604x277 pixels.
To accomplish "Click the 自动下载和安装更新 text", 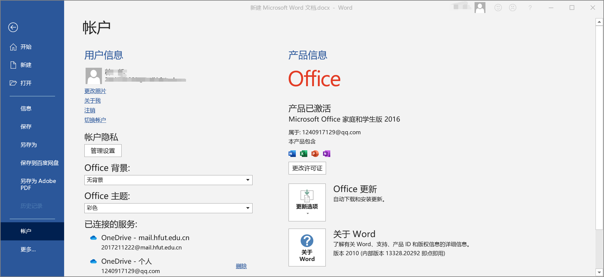I will tap(359, 199).
